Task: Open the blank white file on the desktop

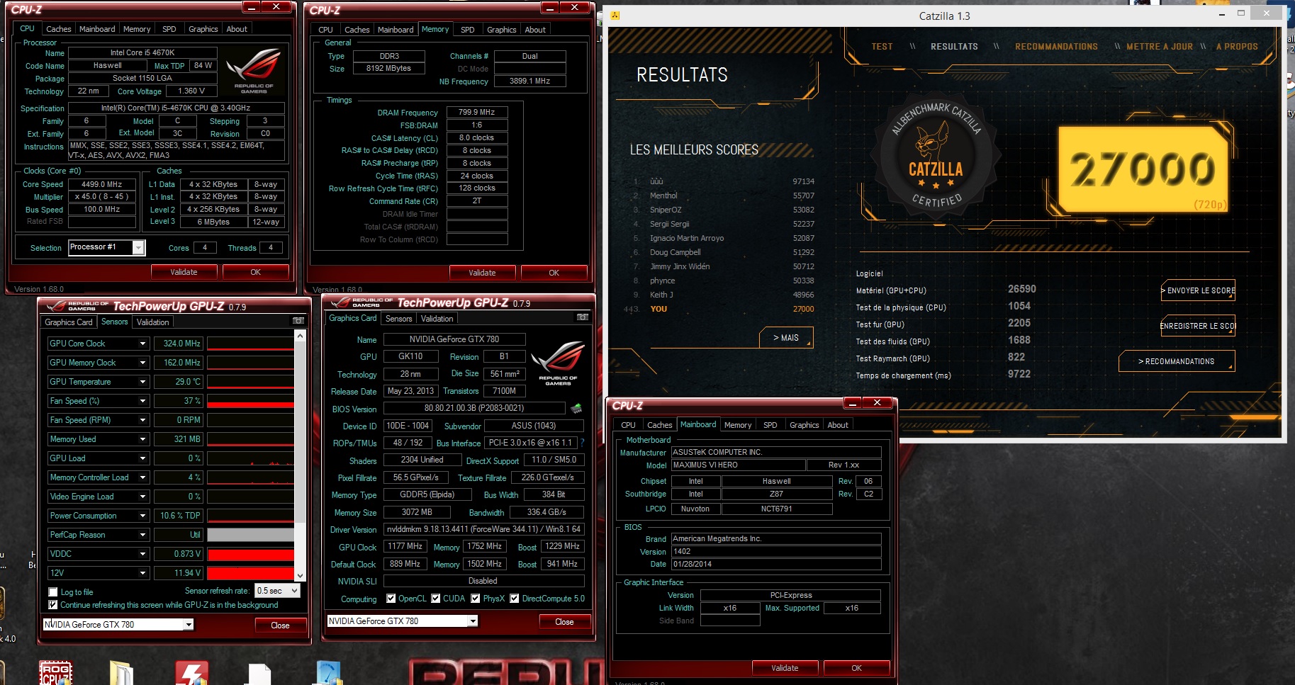Action: tap(259, 673)
